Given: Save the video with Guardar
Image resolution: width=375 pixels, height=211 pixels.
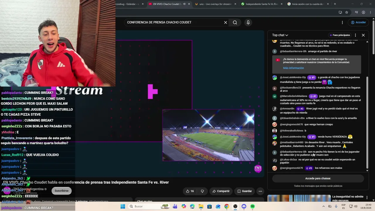Looking at the screenshot, I should (x=245, y=191).
